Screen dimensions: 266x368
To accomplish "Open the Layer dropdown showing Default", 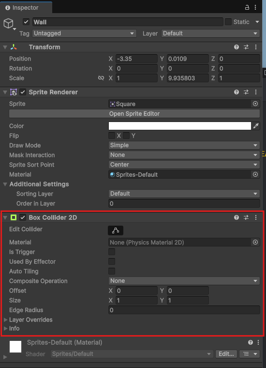I will pyautogui.click(x=210, y=33).
